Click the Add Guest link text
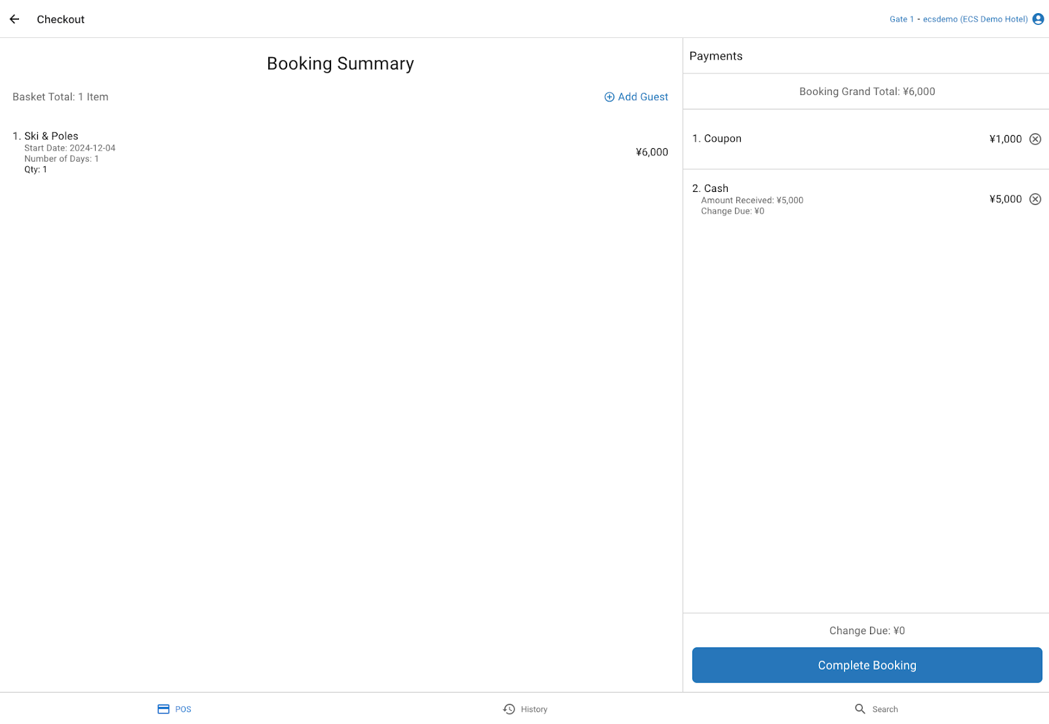The image size is (1049, 724). tap(643, 97)
